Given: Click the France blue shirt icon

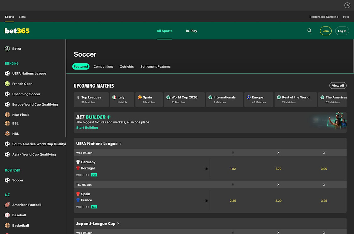Looking at the screenshot, I should pos(78,200).
